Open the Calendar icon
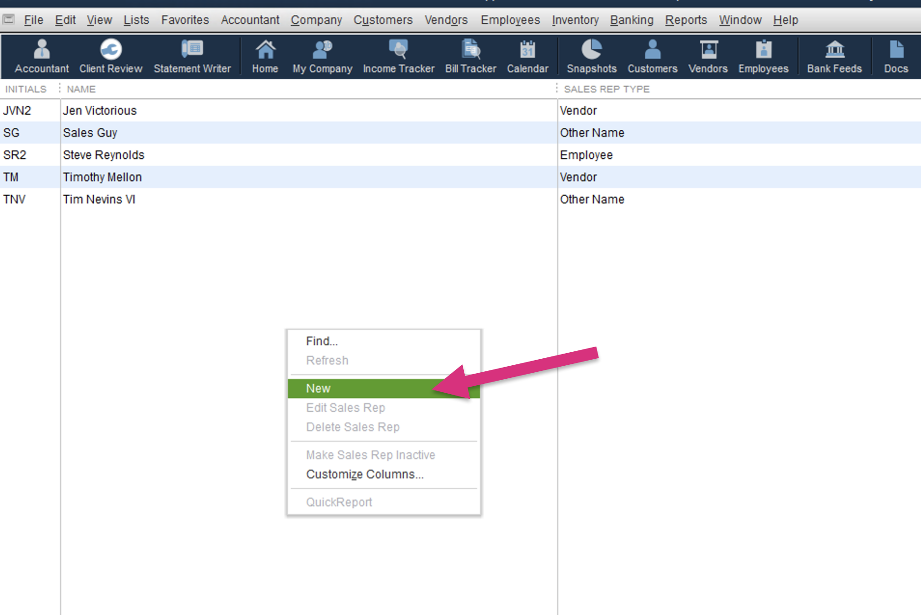 (x=527, y=56)
